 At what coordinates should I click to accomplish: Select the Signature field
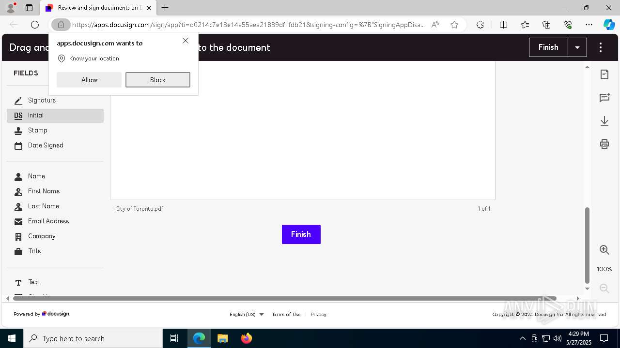point(55,101)
